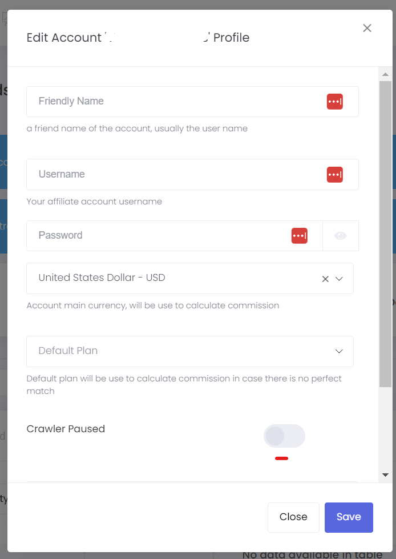Screen dimensions: 396x559
Task: Click password manager icon in Password field
Action: (x=300, y=236)
